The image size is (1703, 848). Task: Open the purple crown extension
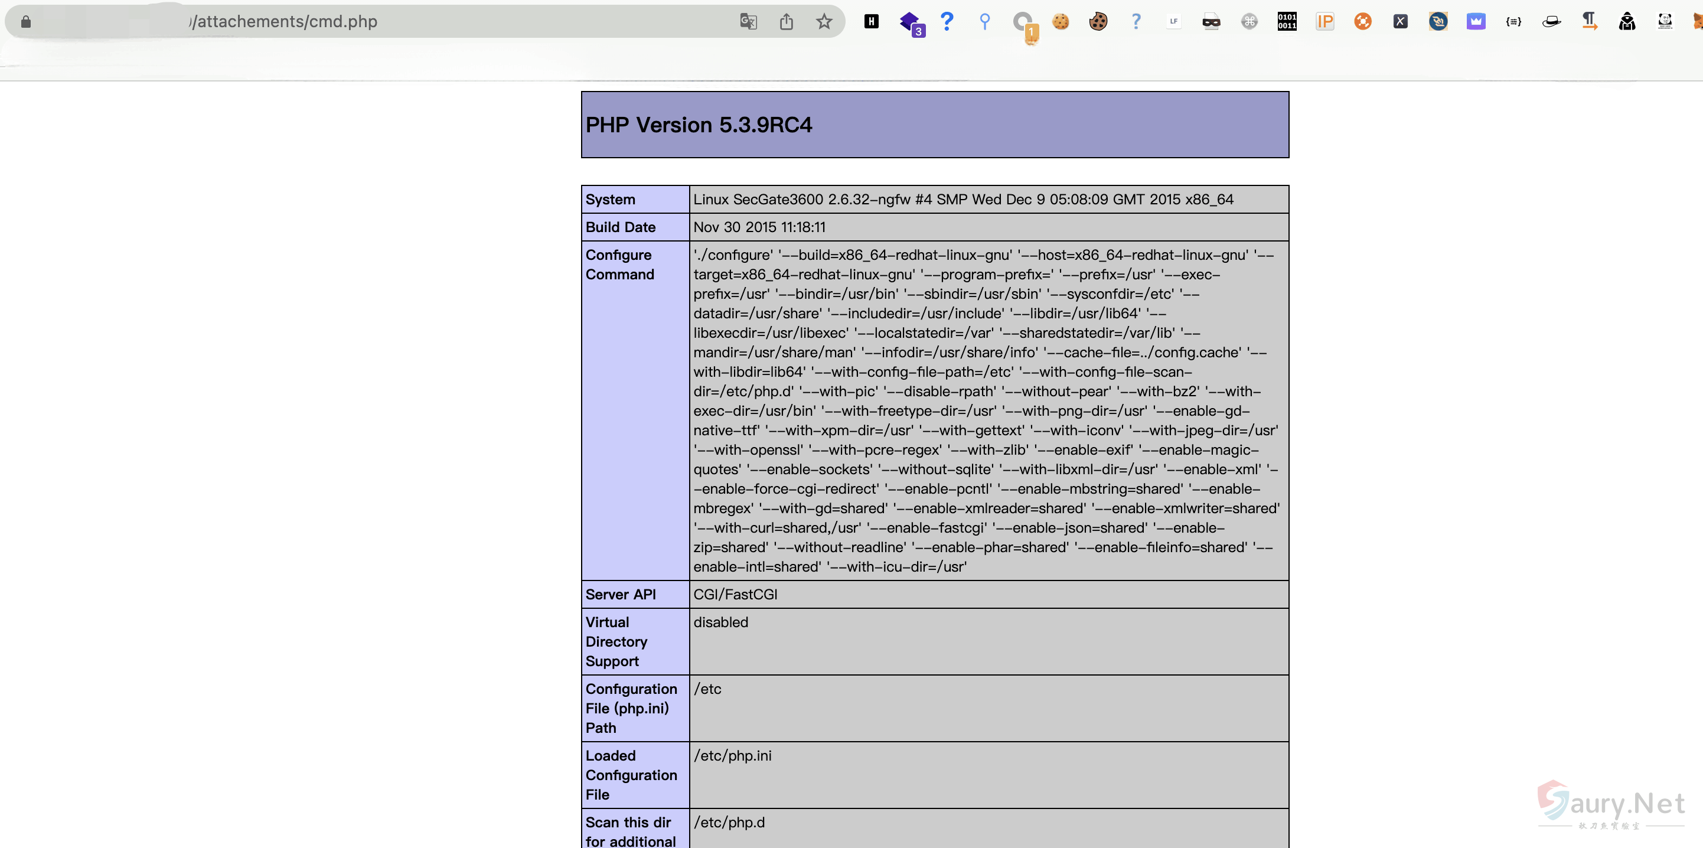pos(1476,22)
